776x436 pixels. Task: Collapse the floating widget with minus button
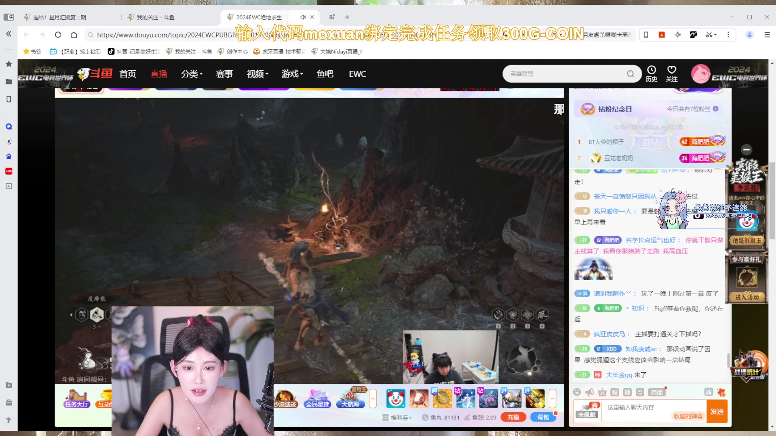click(746, 150)
